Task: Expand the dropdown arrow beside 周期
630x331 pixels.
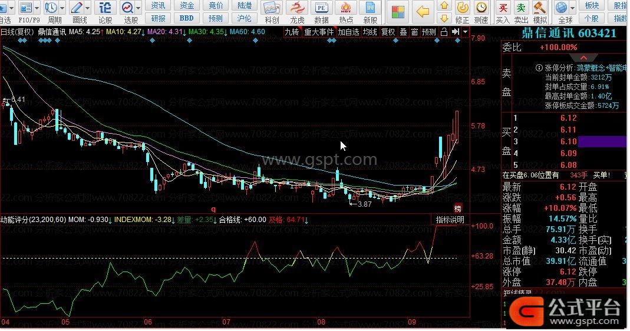Action: [62, 8]
